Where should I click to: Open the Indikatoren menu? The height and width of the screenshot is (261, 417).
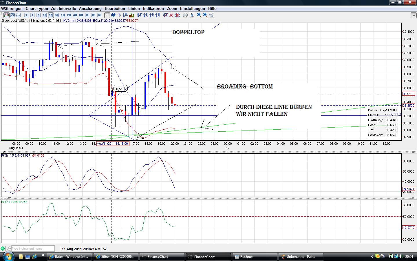153,8
